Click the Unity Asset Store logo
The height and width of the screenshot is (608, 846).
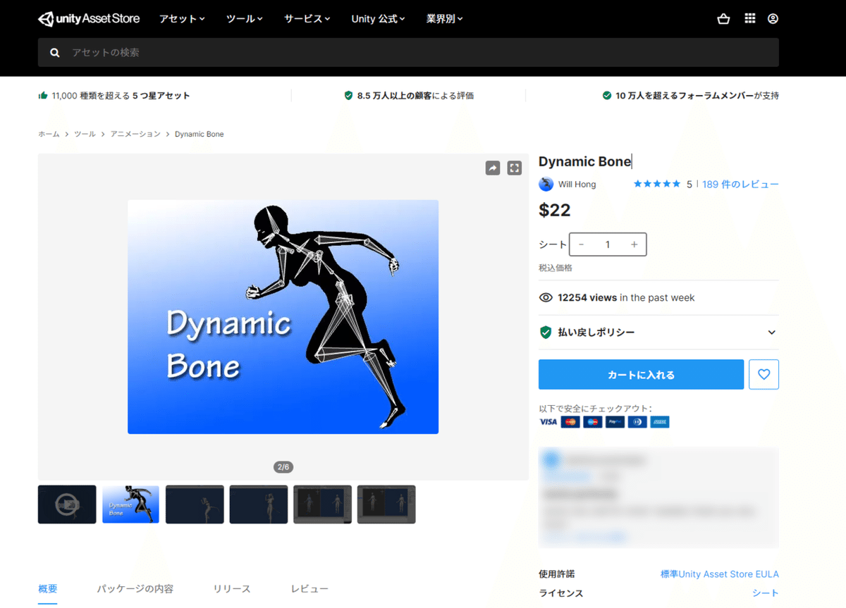click(89, 18)
